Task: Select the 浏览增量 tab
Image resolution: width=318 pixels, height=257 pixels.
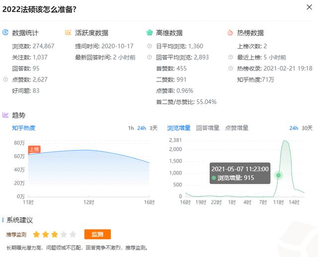Action: pos(179,128)
